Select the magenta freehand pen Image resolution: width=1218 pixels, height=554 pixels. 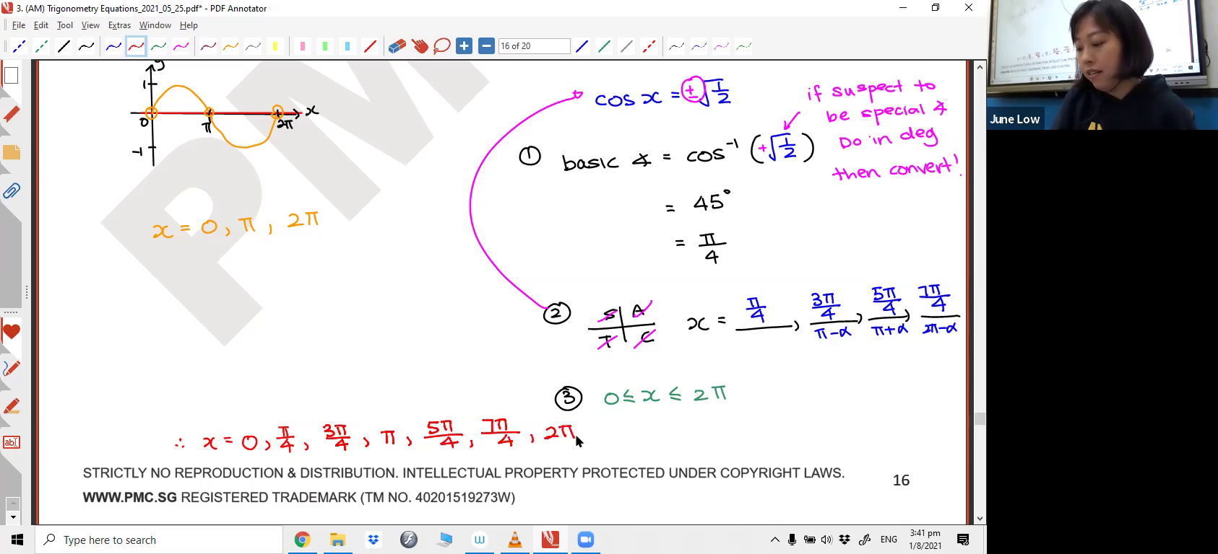181,47
